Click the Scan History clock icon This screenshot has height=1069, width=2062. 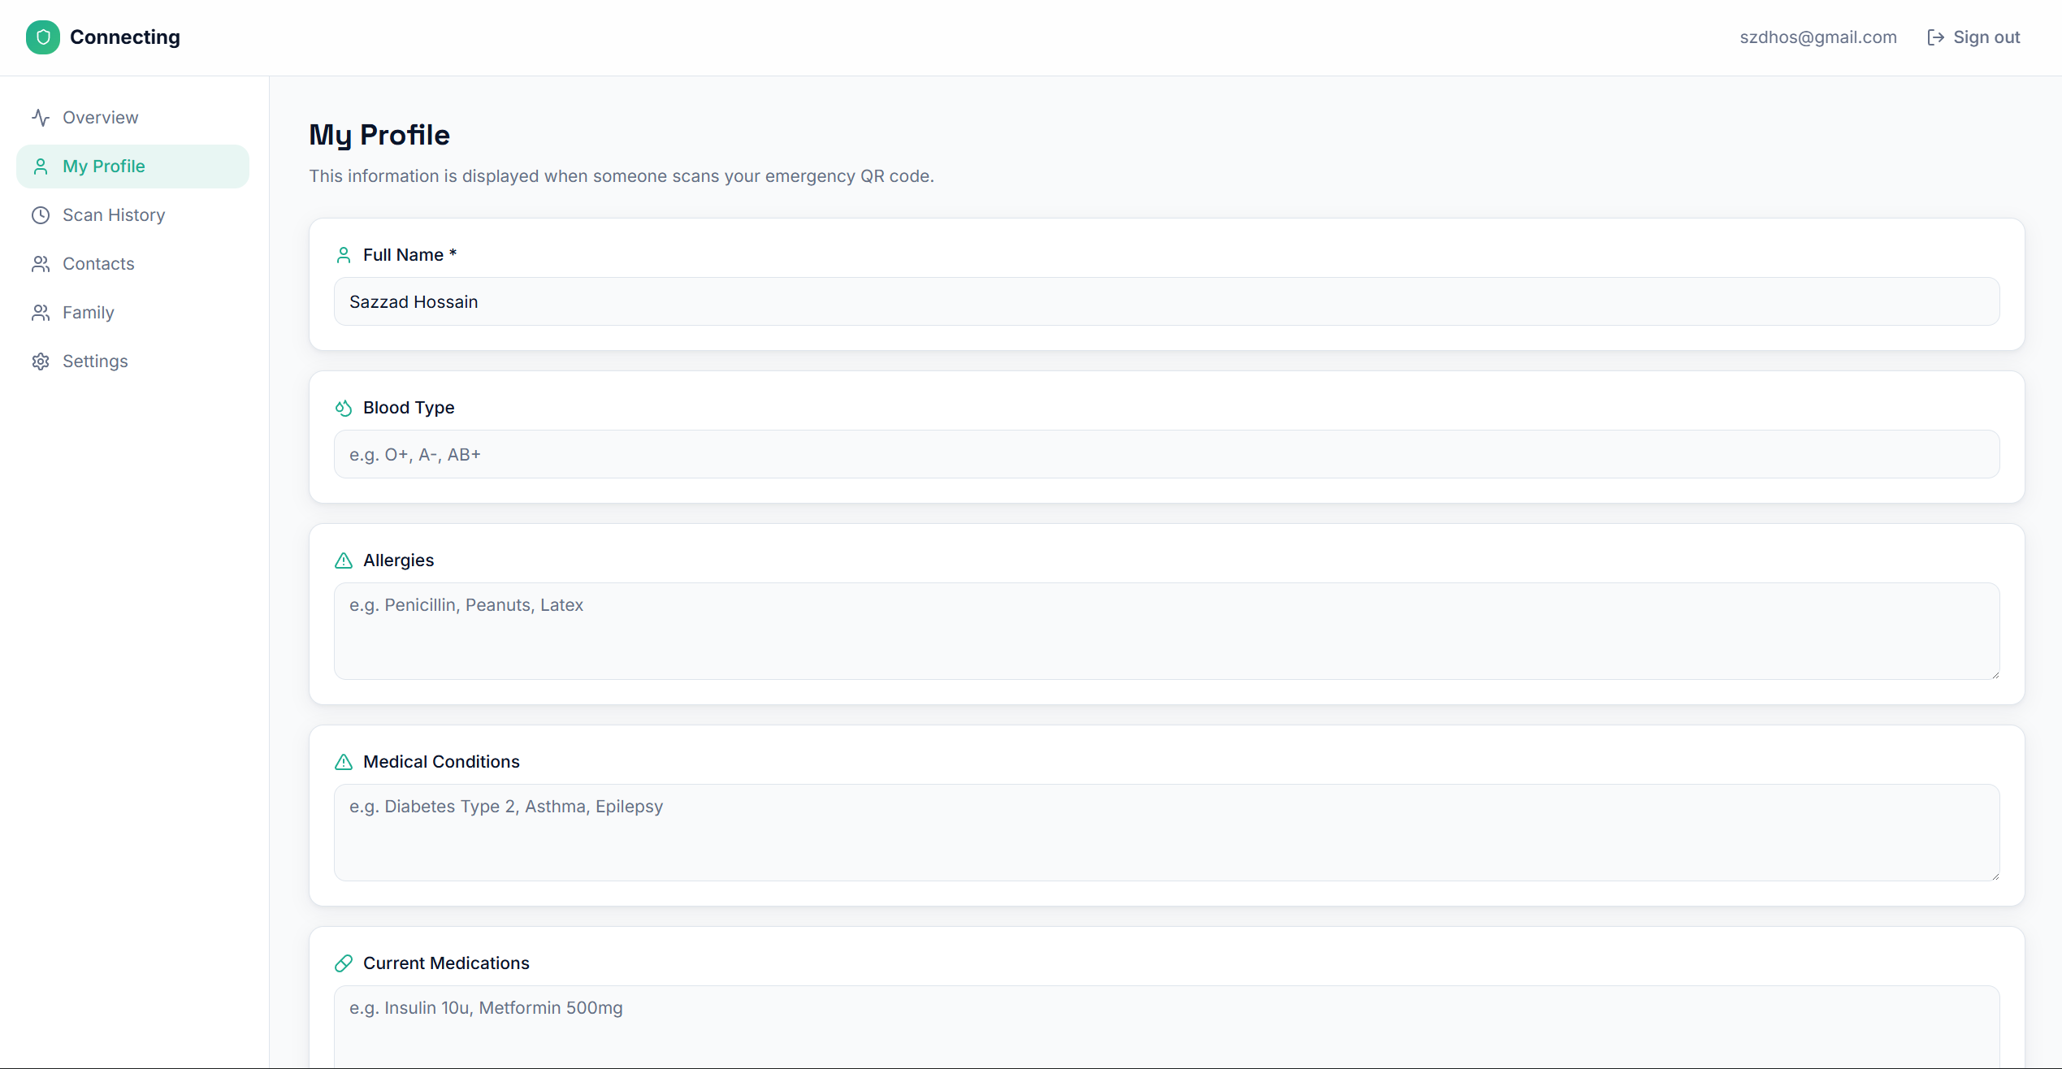41,215
